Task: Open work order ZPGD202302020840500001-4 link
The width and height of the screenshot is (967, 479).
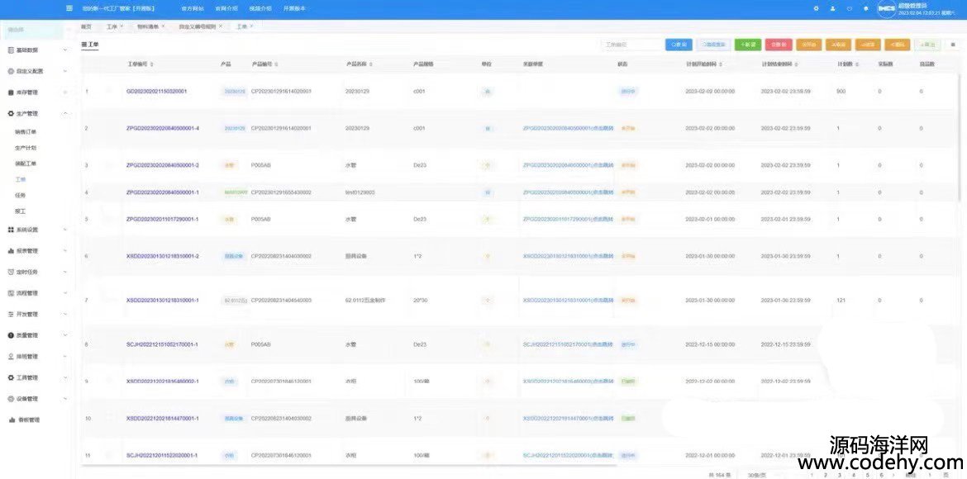Action: [163, 128]
